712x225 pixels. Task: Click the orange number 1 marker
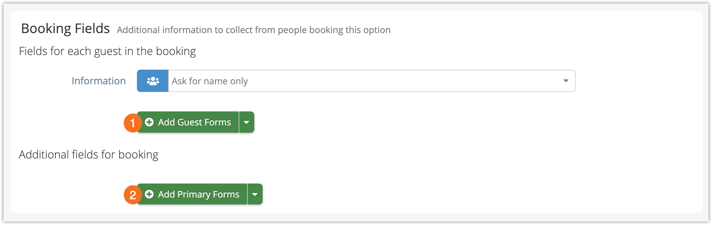click(x=132, y=123)
